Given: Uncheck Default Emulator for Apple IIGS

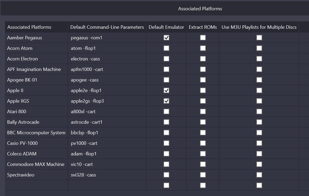Looking at the screenshot, I should pos(166,101).
